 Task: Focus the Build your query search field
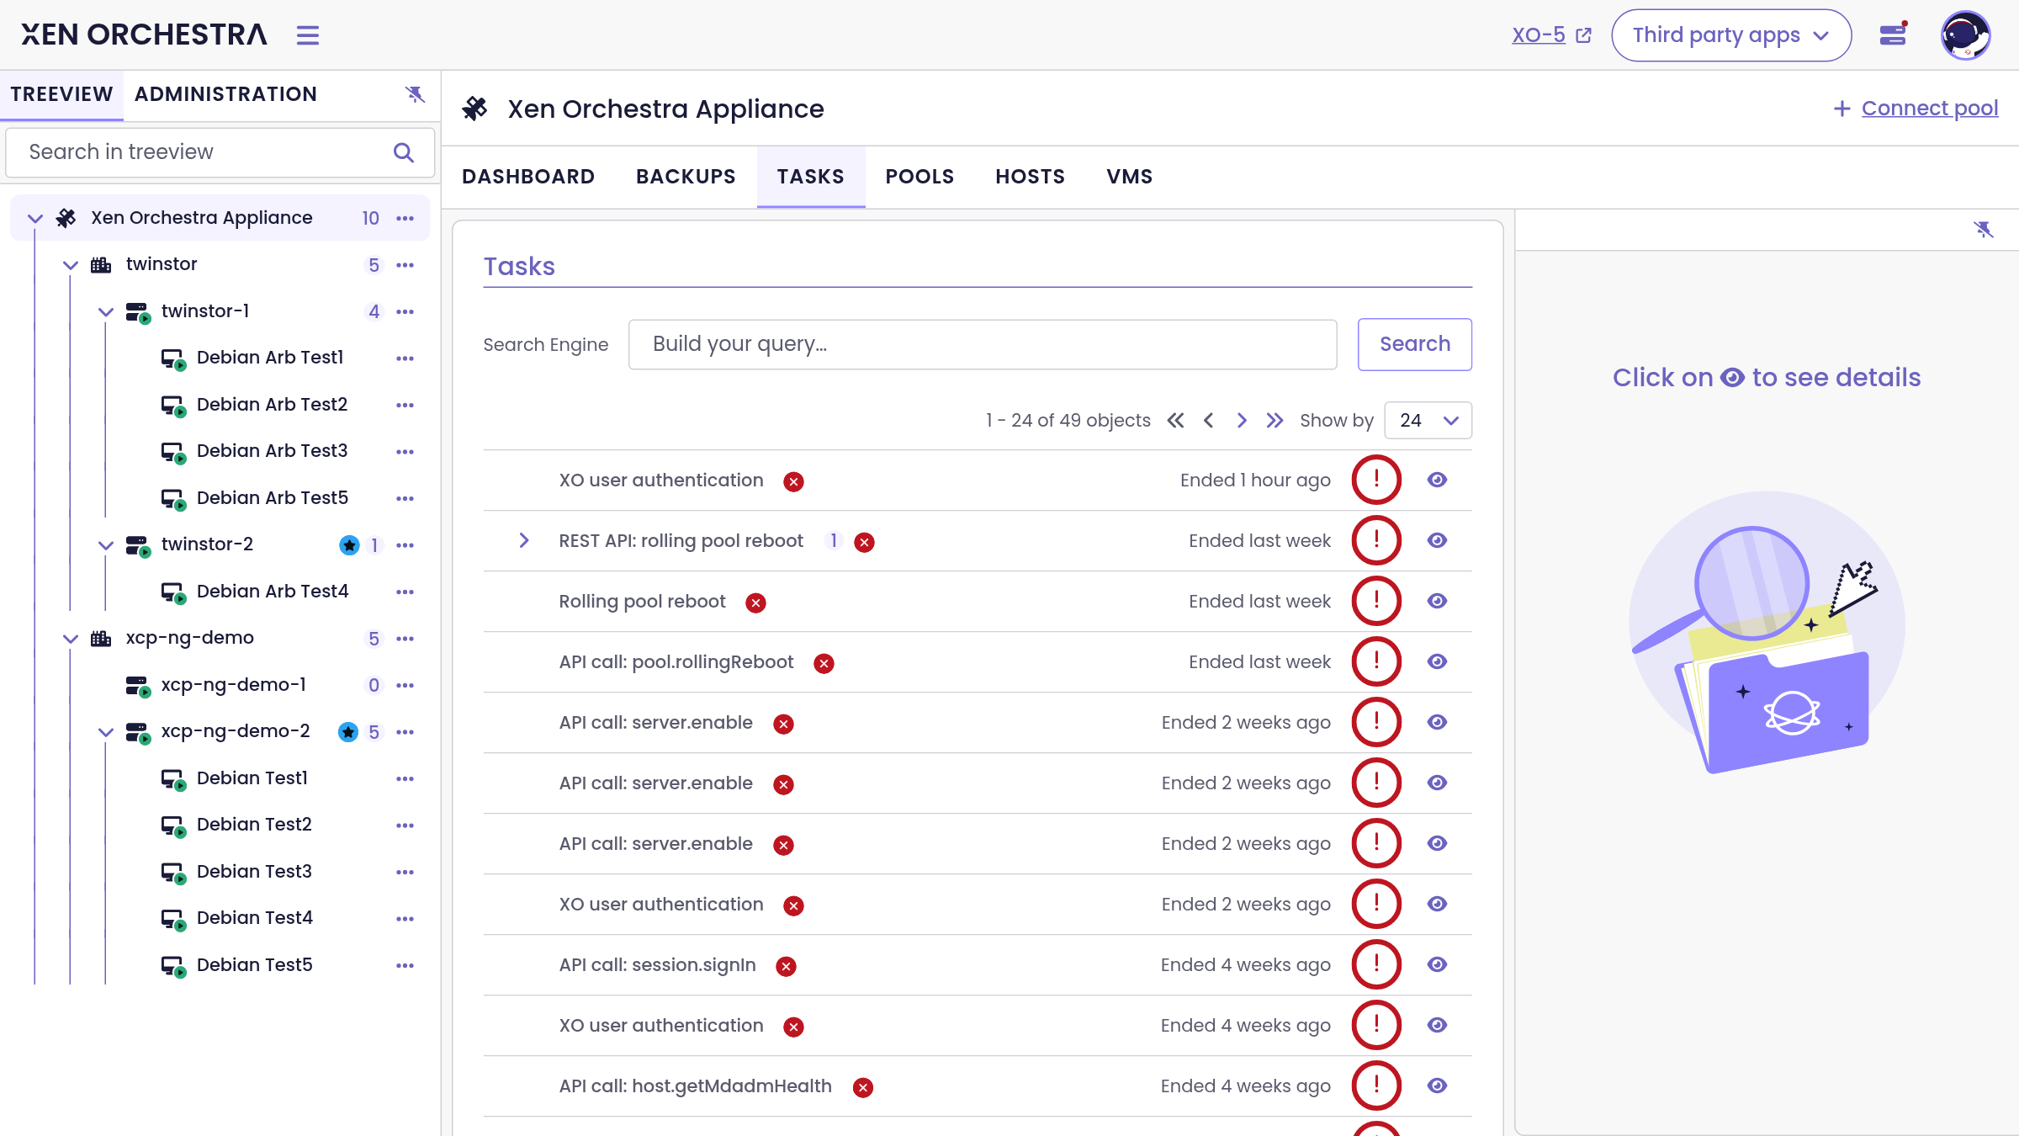pos(983,344)
